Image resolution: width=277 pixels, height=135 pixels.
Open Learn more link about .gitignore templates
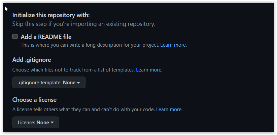[x=149, y=70]
